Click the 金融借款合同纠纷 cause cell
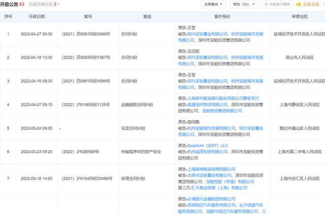The height and width of the screenshot is (214, 325). coord(137,105)
